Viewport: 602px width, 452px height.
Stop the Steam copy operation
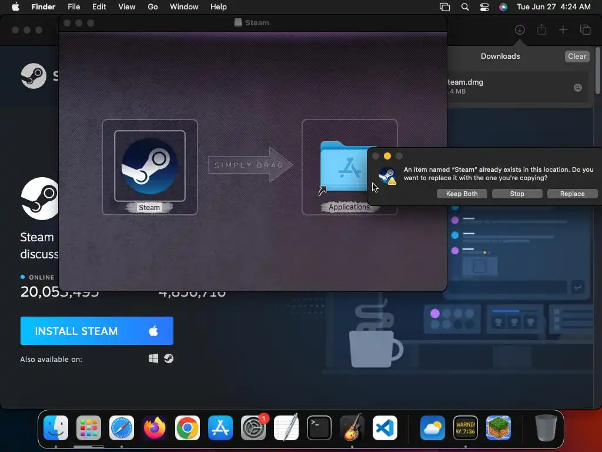(x=517, y=194)
